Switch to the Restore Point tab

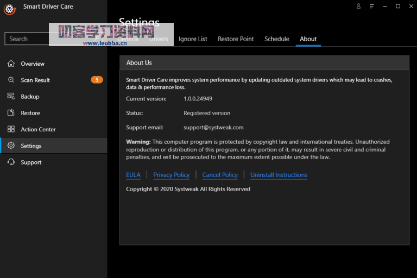(236, 39)
